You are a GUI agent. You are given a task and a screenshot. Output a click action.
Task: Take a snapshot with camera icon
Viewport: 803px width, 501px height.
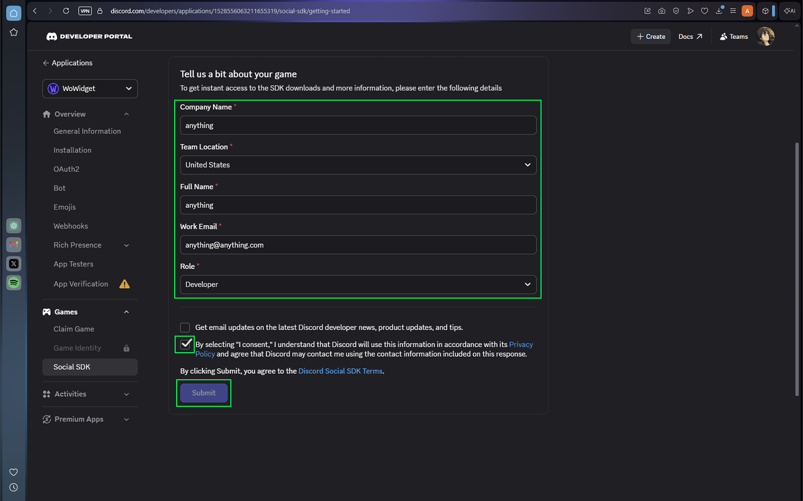pos(661,11)
